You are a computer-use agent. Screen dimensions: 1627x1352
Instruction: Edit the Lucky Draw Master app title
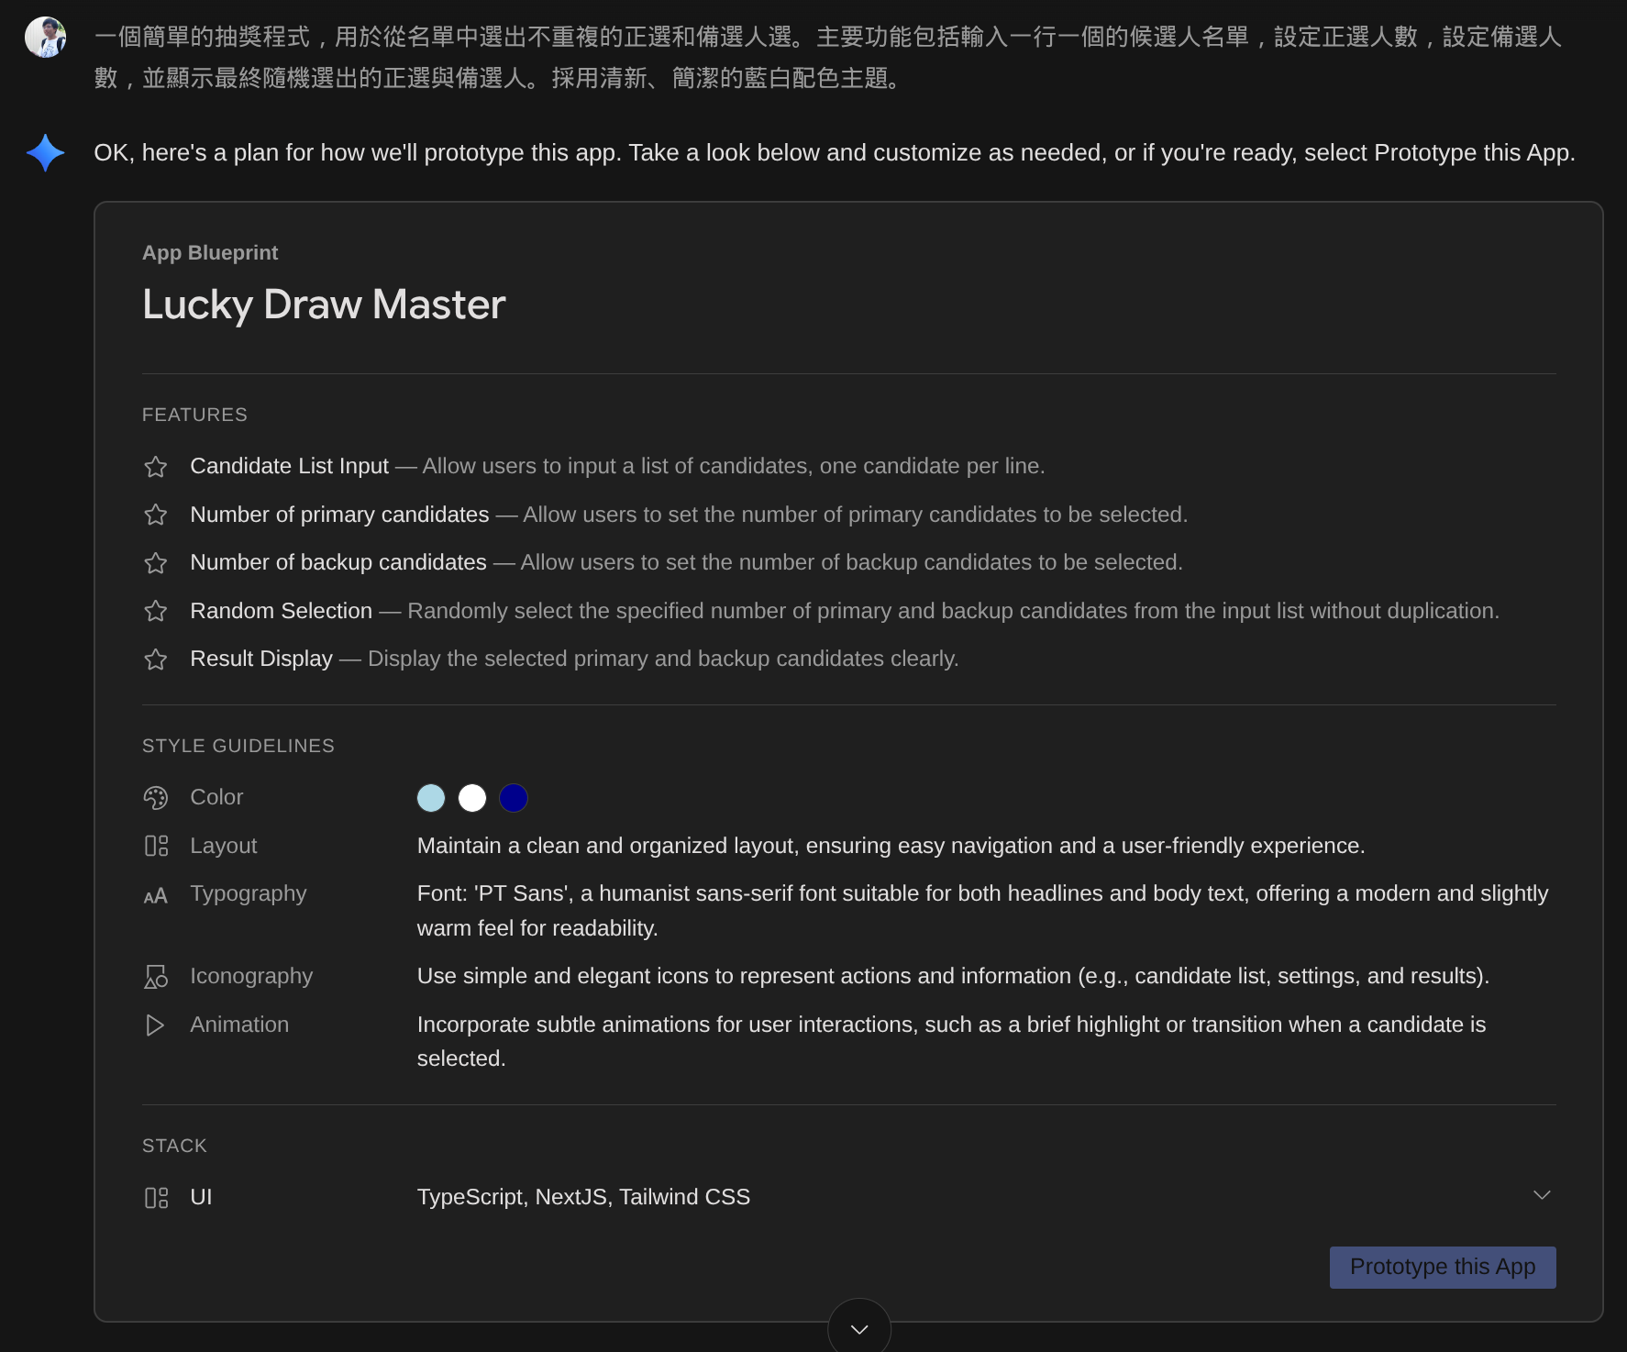[x=324, y=305]
